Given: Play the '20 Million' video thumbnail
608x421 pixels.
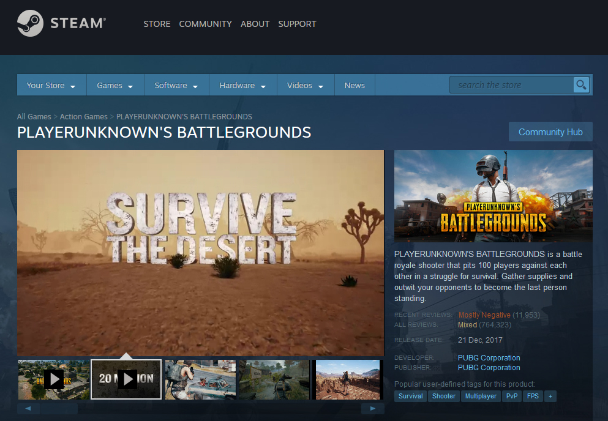Looking at the screenshot, I should [126, 379].
